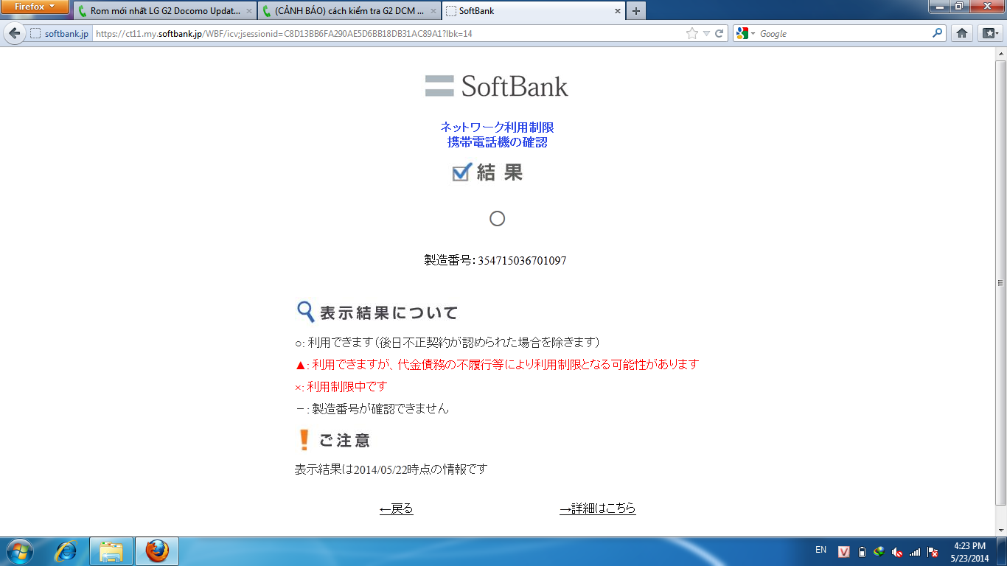
Task: Click the search magnifier icon
Action: (938, 33)
